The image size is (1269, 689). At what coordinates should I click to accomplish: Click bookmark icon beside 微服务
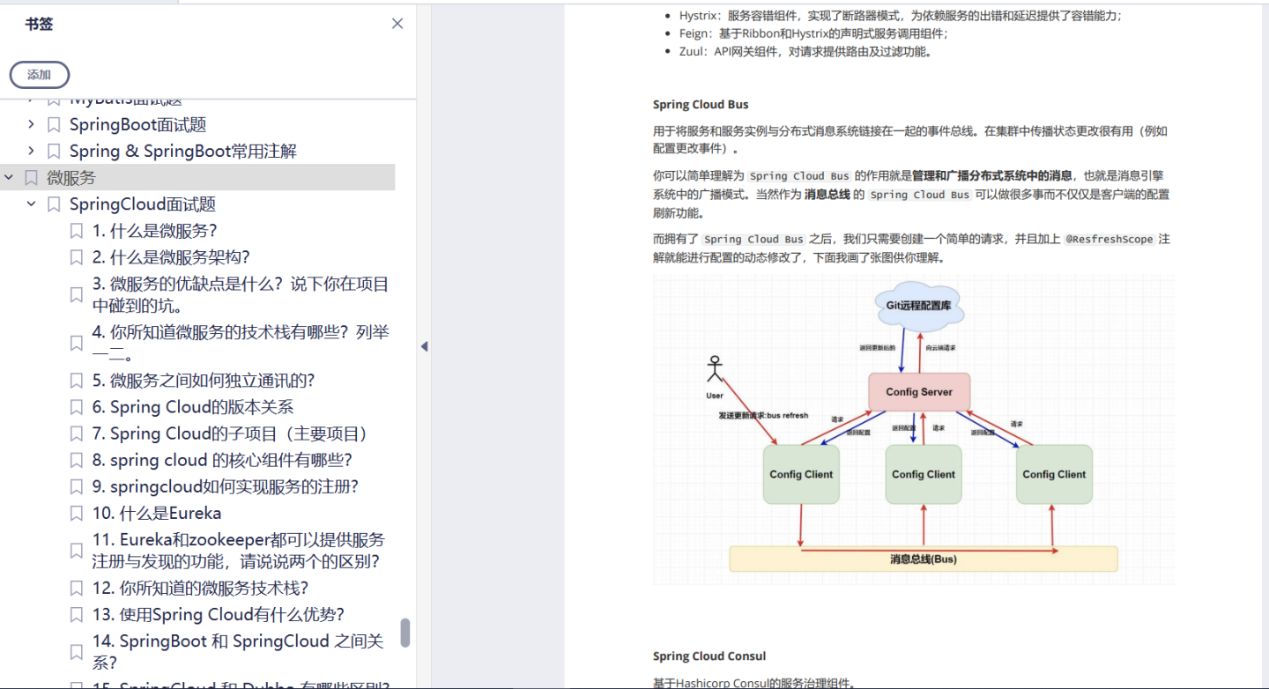pyautogui.click(x=31, y=178)
